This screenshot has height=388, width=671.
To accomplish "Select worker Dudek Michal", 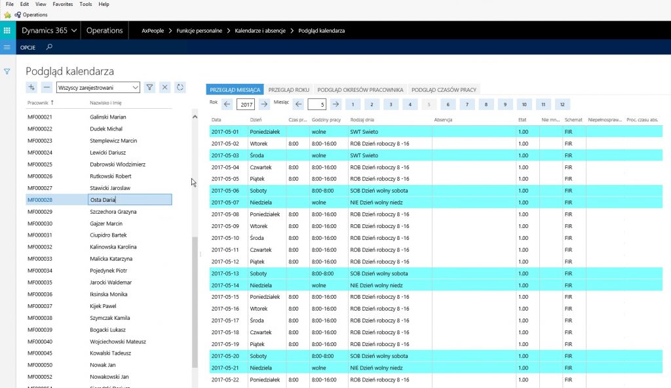I will pyautogui.click(x=99, y=129).
